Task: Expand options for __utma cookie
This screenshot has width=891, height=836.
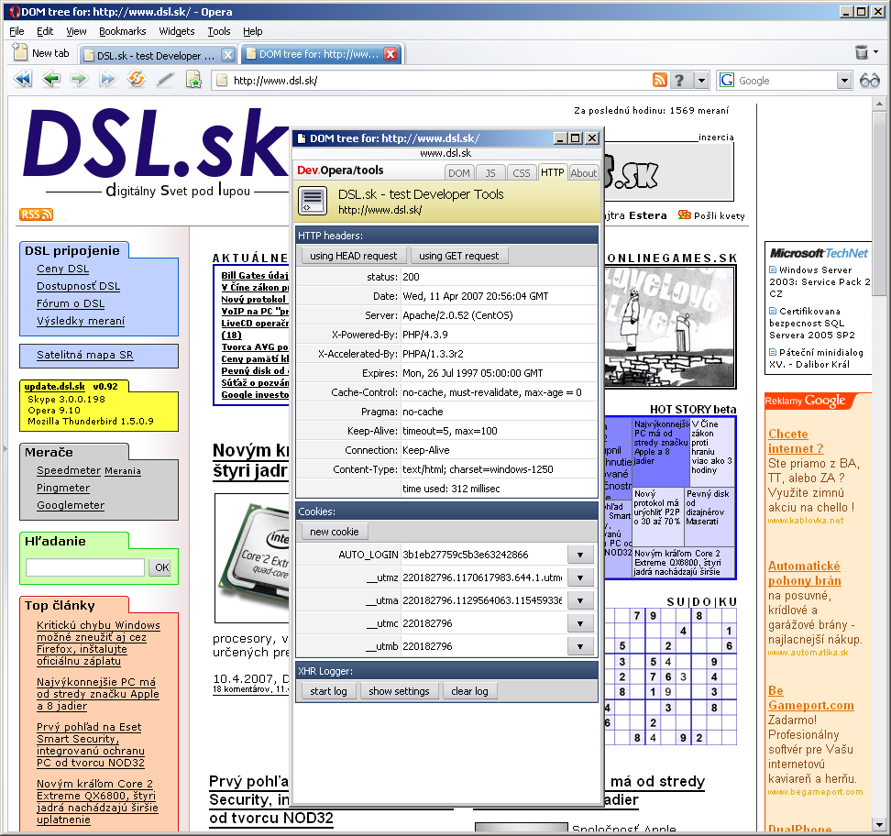Action: [x=580, y=600]
